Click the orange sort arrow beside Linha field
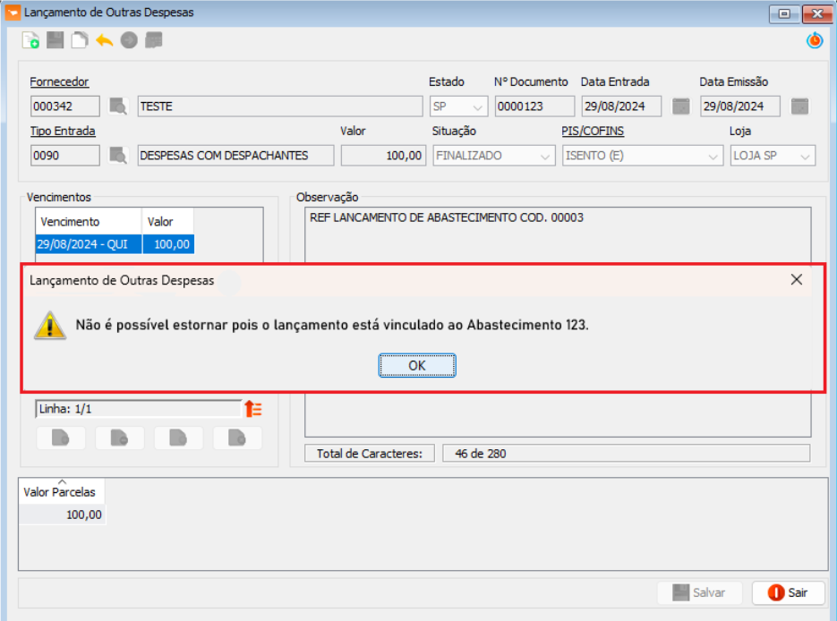This screenshot has width=837, height=621. [253, 409]
